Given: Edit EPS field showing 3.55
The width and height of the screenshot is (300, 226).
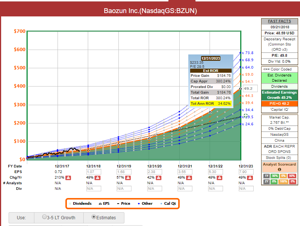Looking at the screenshot, I should click(185, 172).
